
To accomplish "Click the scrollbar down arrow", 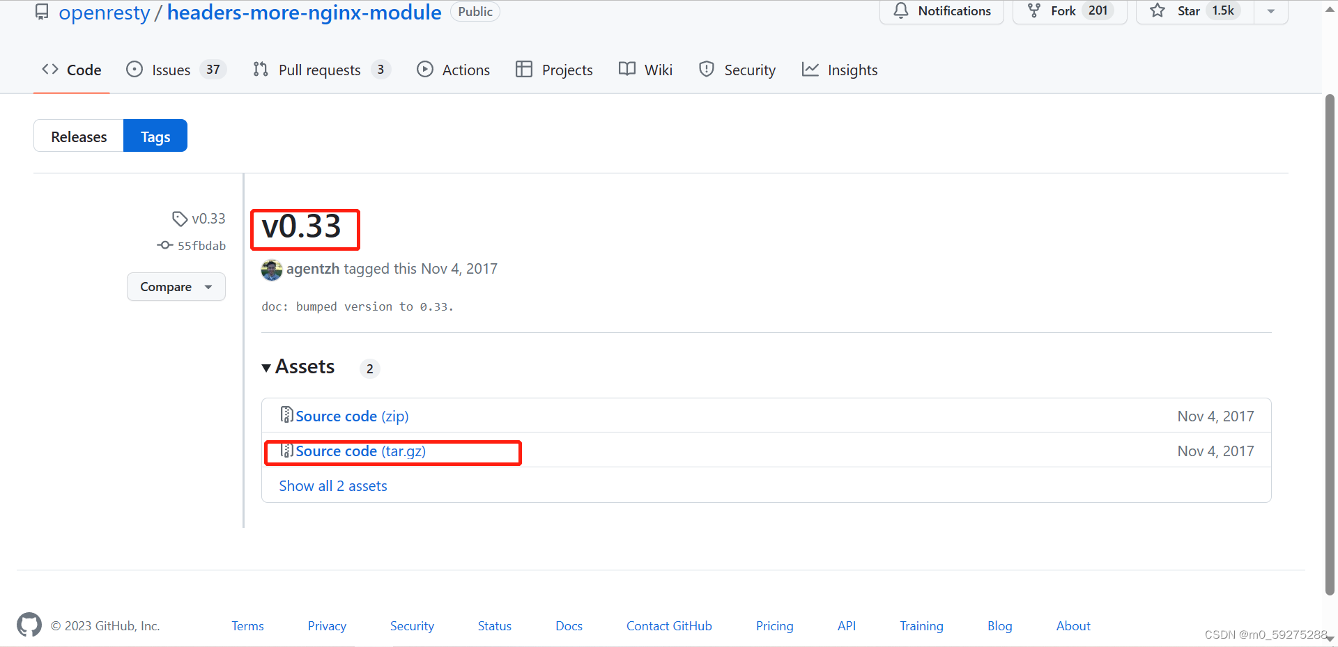I will (1330, 639).
